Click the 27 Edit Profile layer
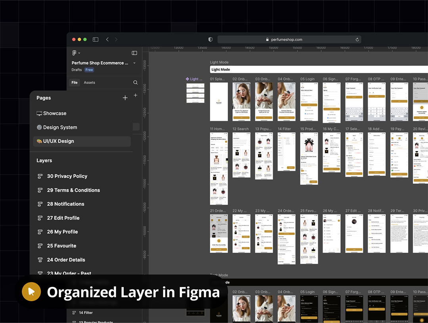Image resolution: width=428 pixels, height=323 pixels. 63,218
